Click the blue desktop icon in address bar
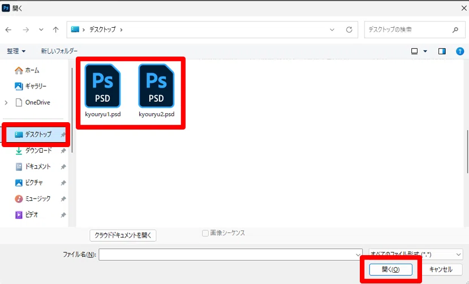469x284 pixels. [x=75, y=29]
